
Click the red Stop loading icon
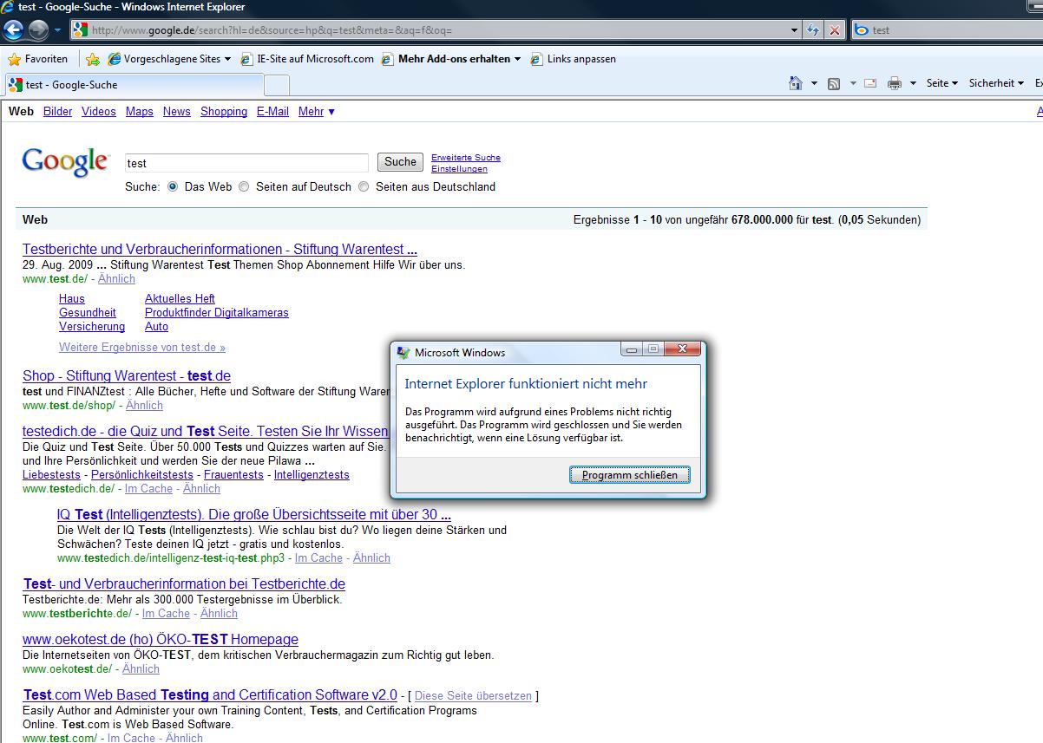click(835, 29)
